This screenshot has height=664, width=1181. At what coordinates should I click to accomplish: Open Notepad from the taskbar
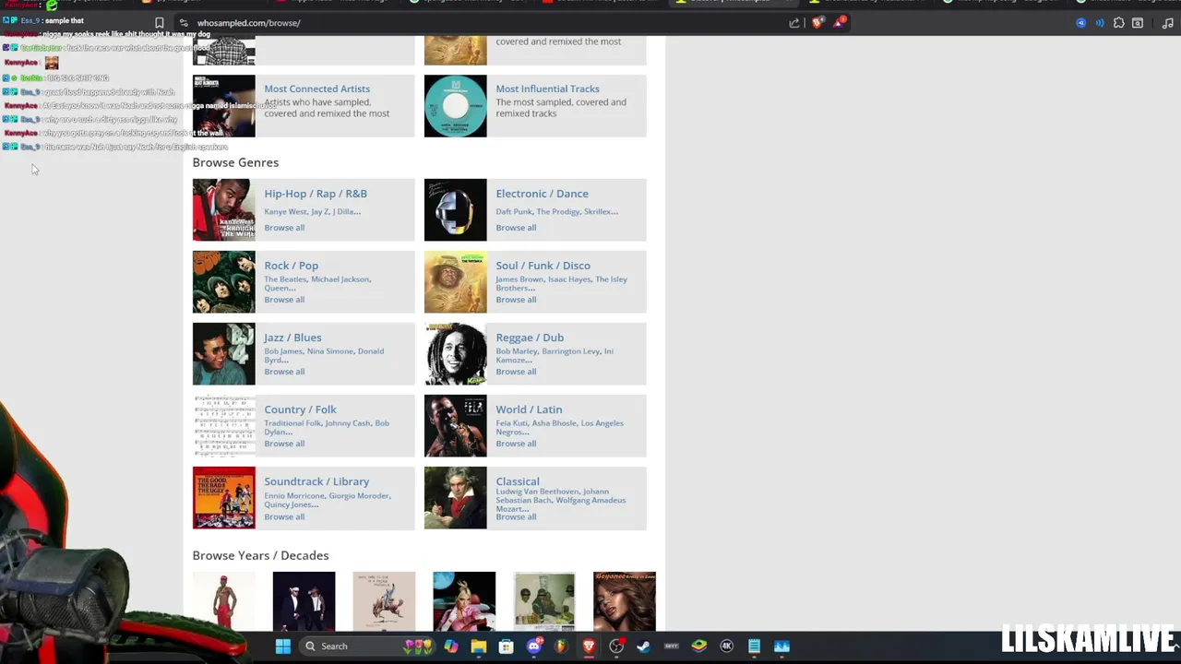[754, 646]
